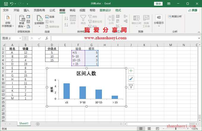Image resolution: width=202 pixels, height=131 pixels.
Task: Click cell containing 5~10 label
Action: [78, 56]
